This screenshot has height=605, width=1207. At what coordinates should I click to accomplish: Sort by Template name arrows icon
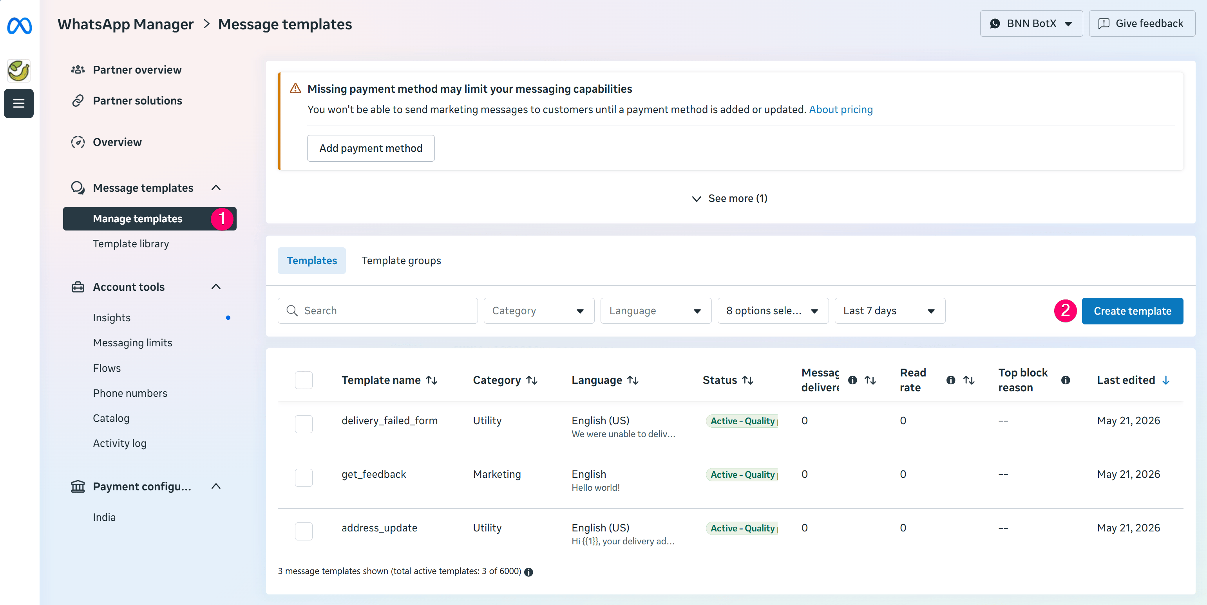432,380
